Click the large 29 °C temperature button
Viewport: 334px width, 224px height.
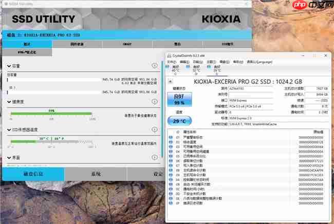tap(179, 121)
